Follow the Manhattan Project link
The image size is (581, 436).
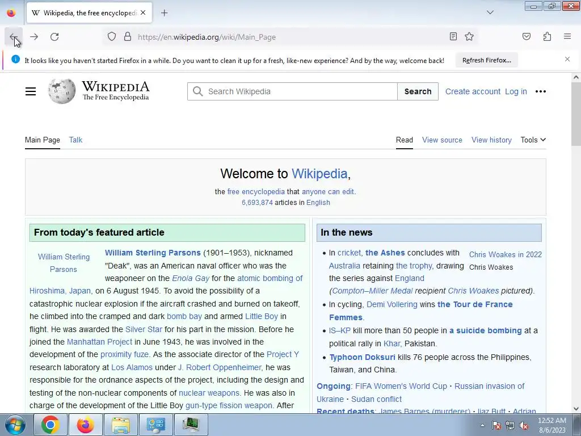[x=99, y=342]
